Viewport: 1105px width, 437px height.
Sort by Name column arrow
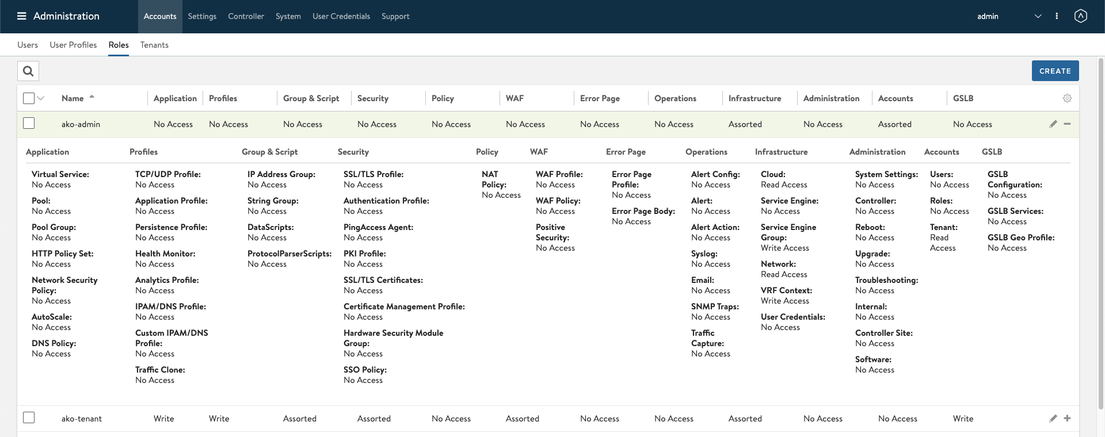(92, 97)
